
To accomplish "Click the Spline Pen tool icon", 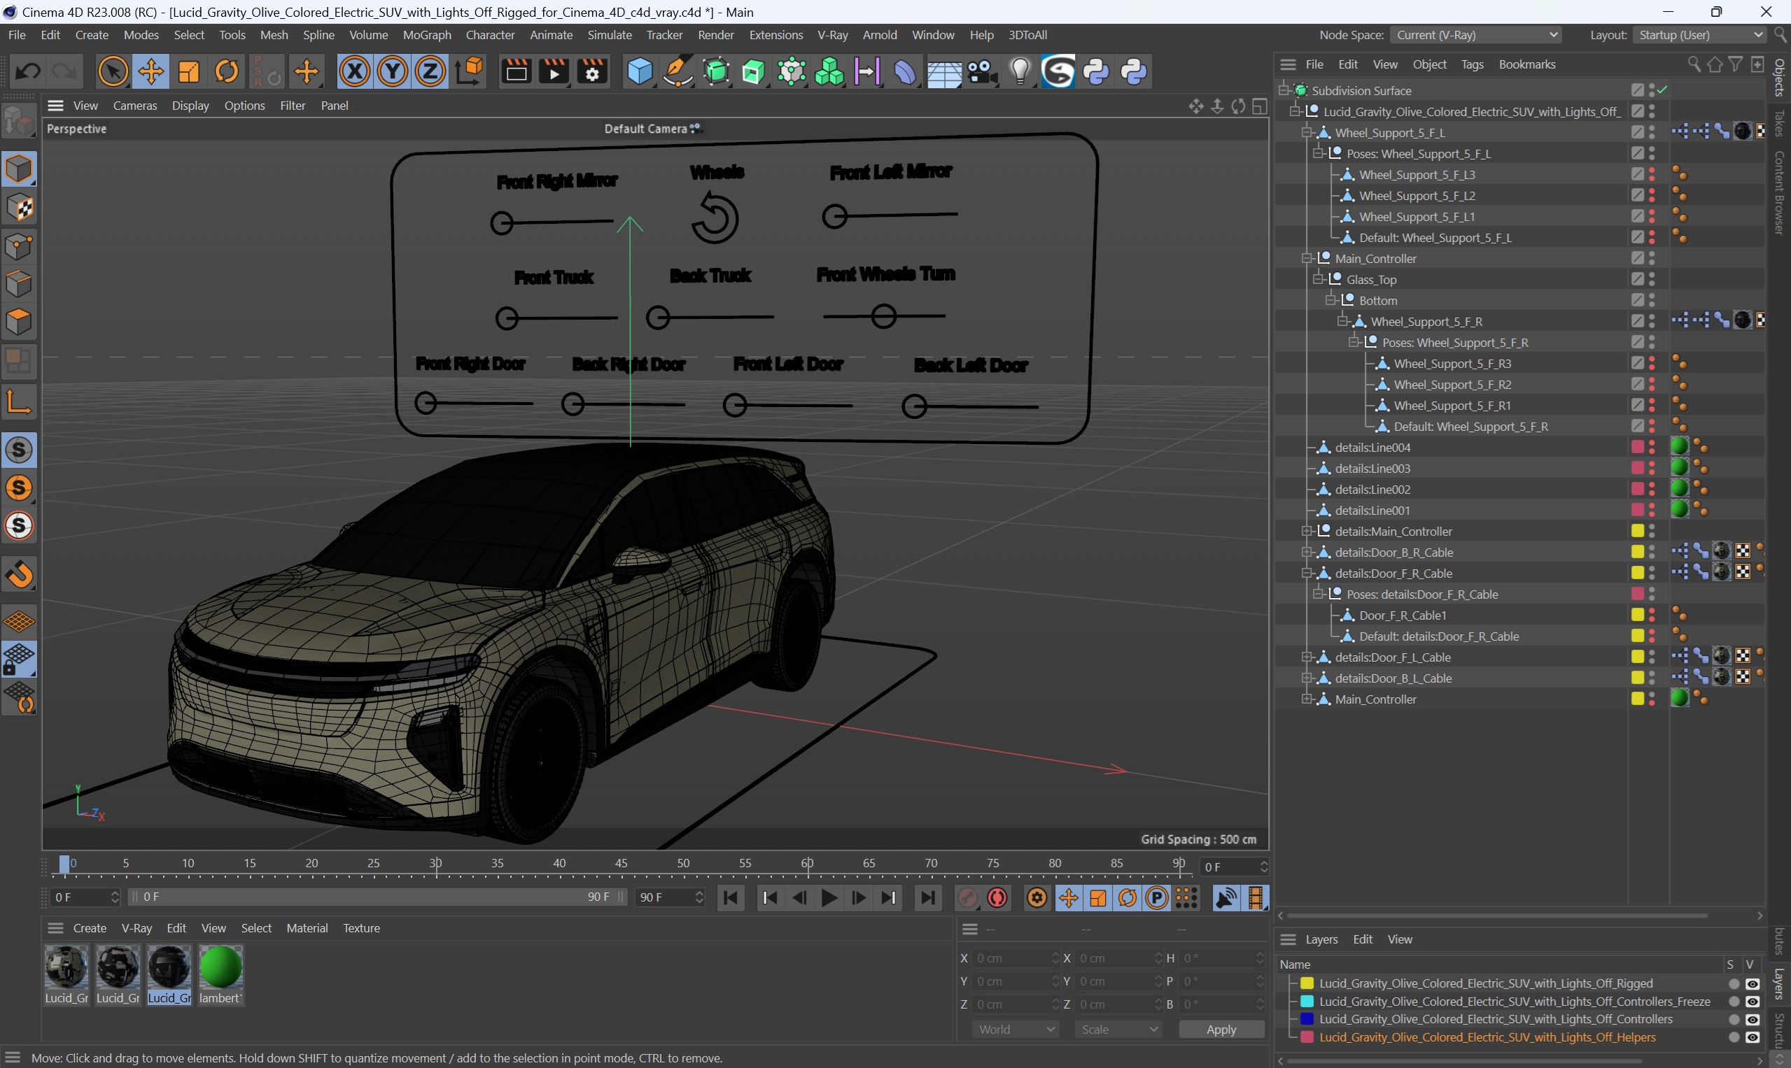I will (x=677, y=71).
